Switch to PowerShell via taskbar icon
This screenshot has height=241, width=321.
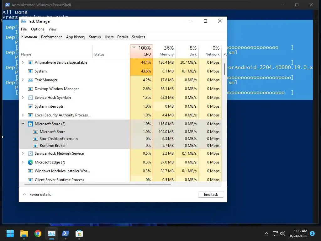coord(65,233)
